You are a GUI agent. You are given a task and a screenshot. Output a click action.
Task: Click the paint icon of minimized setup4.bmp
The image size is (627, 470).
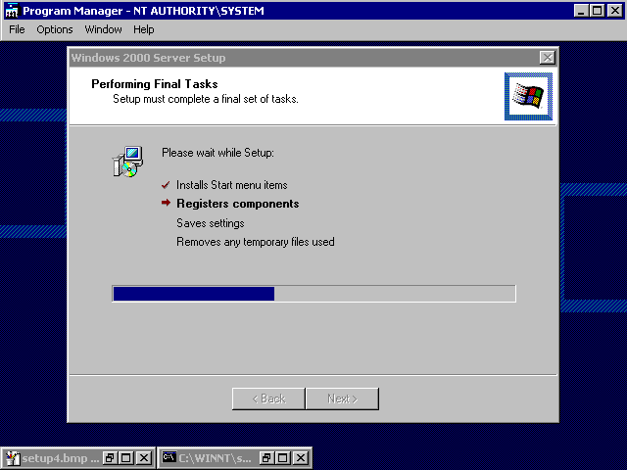(12, 457)
